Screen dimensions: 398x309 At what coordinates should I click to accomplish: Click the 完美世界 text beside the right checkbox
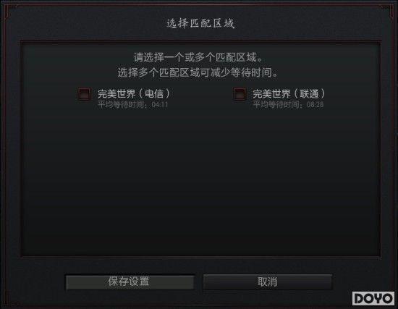tap(271, 94)
